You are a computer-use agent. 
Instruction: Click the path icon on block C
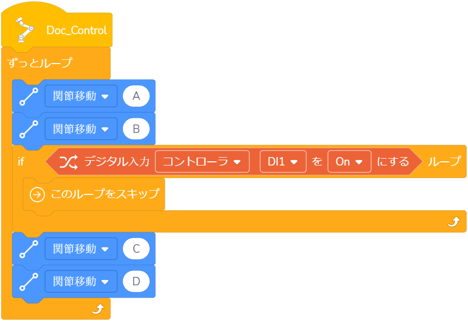(x=28, y=250)
